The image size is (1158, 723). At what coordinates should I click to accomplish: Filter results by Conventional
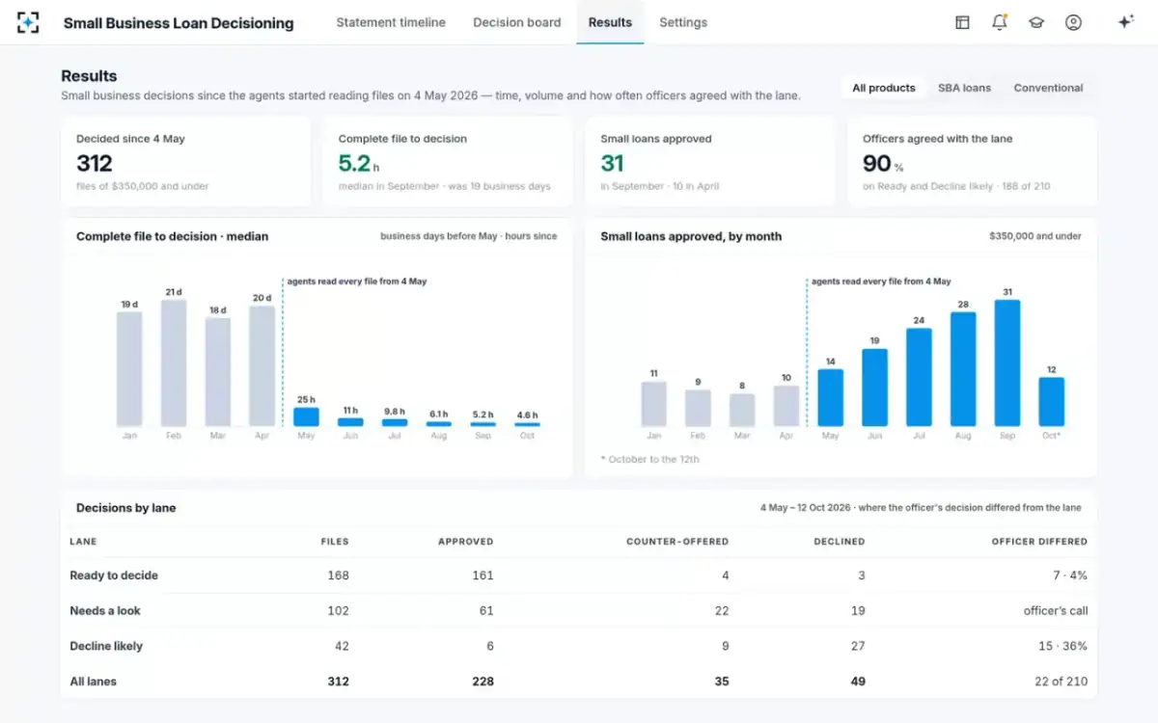pyautogui.click(x=1048, y=88)
